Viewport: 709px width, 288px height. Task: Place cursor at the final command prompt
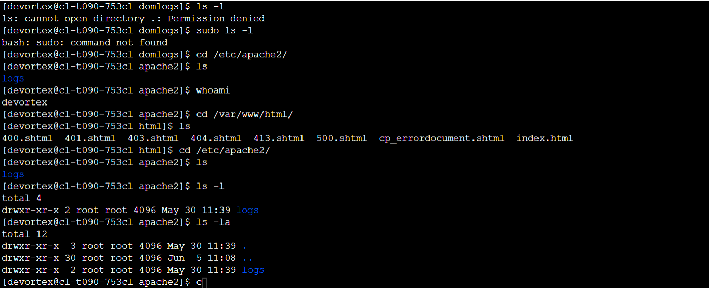205,282
